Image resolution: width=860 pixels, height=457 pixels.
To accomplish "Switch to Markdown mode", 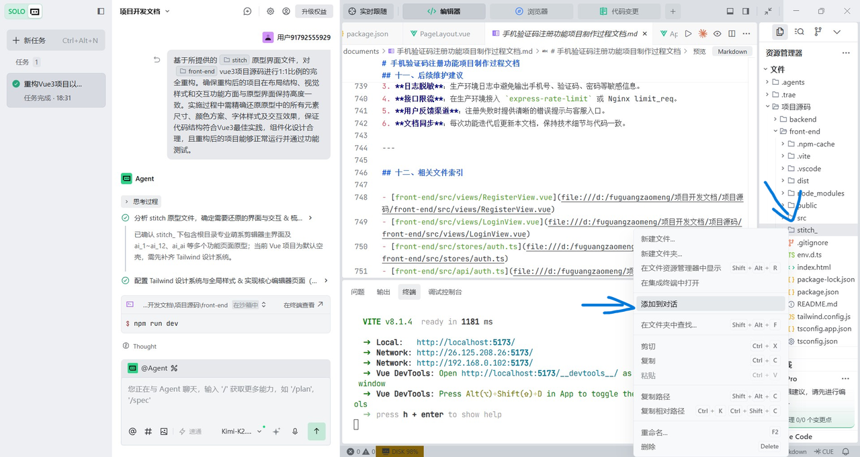I will point(732,52).
